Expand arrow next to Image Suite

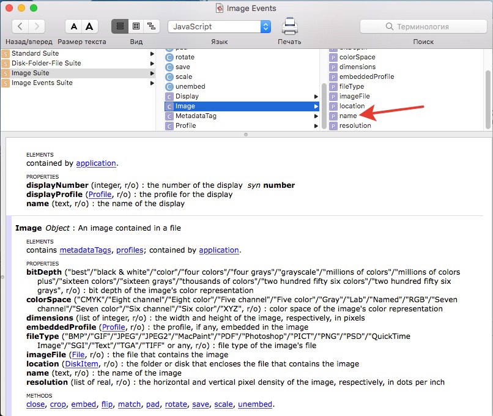152,73
